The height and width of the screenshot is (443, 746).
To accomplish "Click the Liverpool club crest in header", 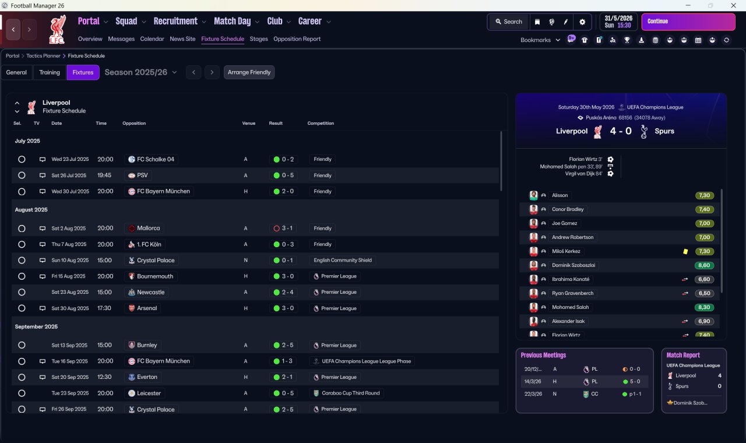I will (58, 29).
